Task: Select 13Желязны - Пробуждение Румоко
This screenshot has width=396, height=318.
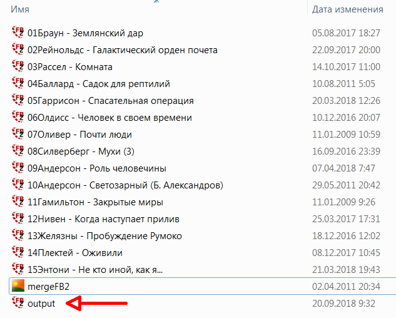Action: tap(104, 237)
